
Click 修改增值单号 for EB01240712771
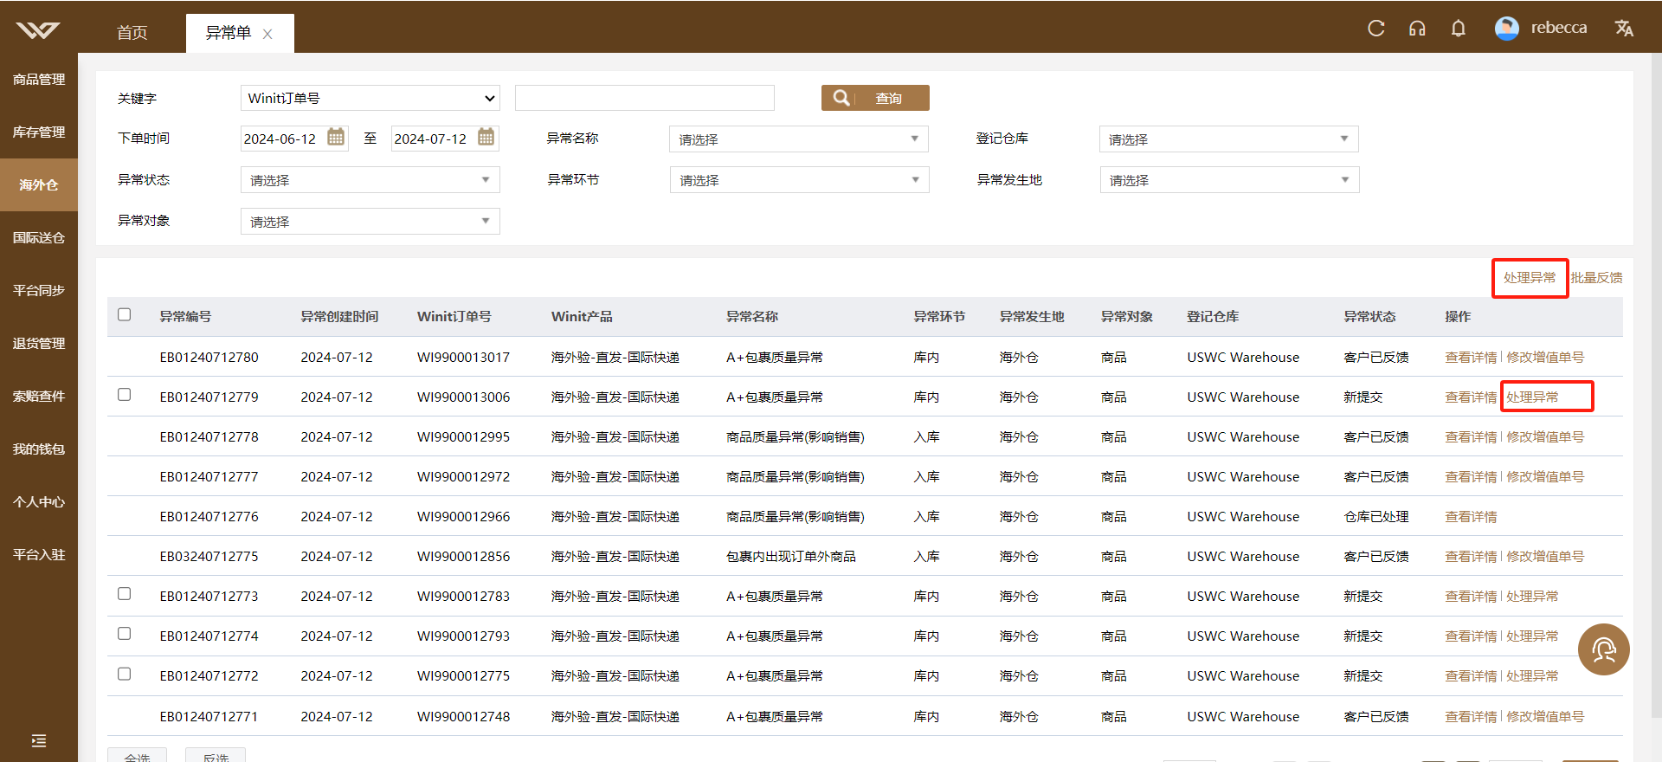pos(1545,717)
